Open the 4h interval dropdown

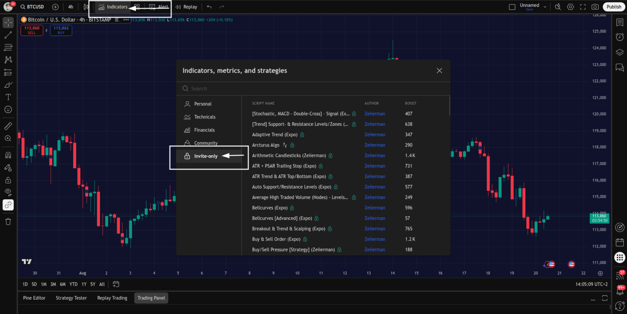click(x=71, y=7)
